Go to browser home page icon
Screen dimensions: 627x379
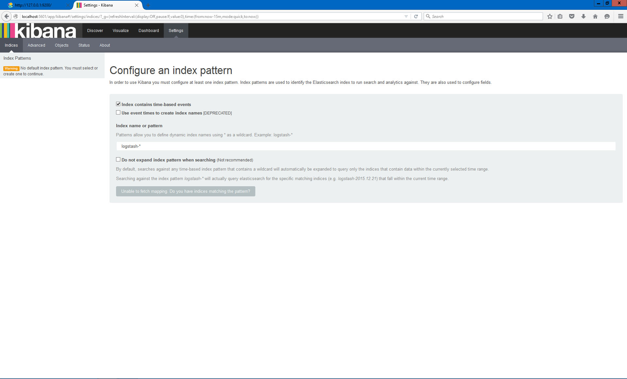[595, 16]
